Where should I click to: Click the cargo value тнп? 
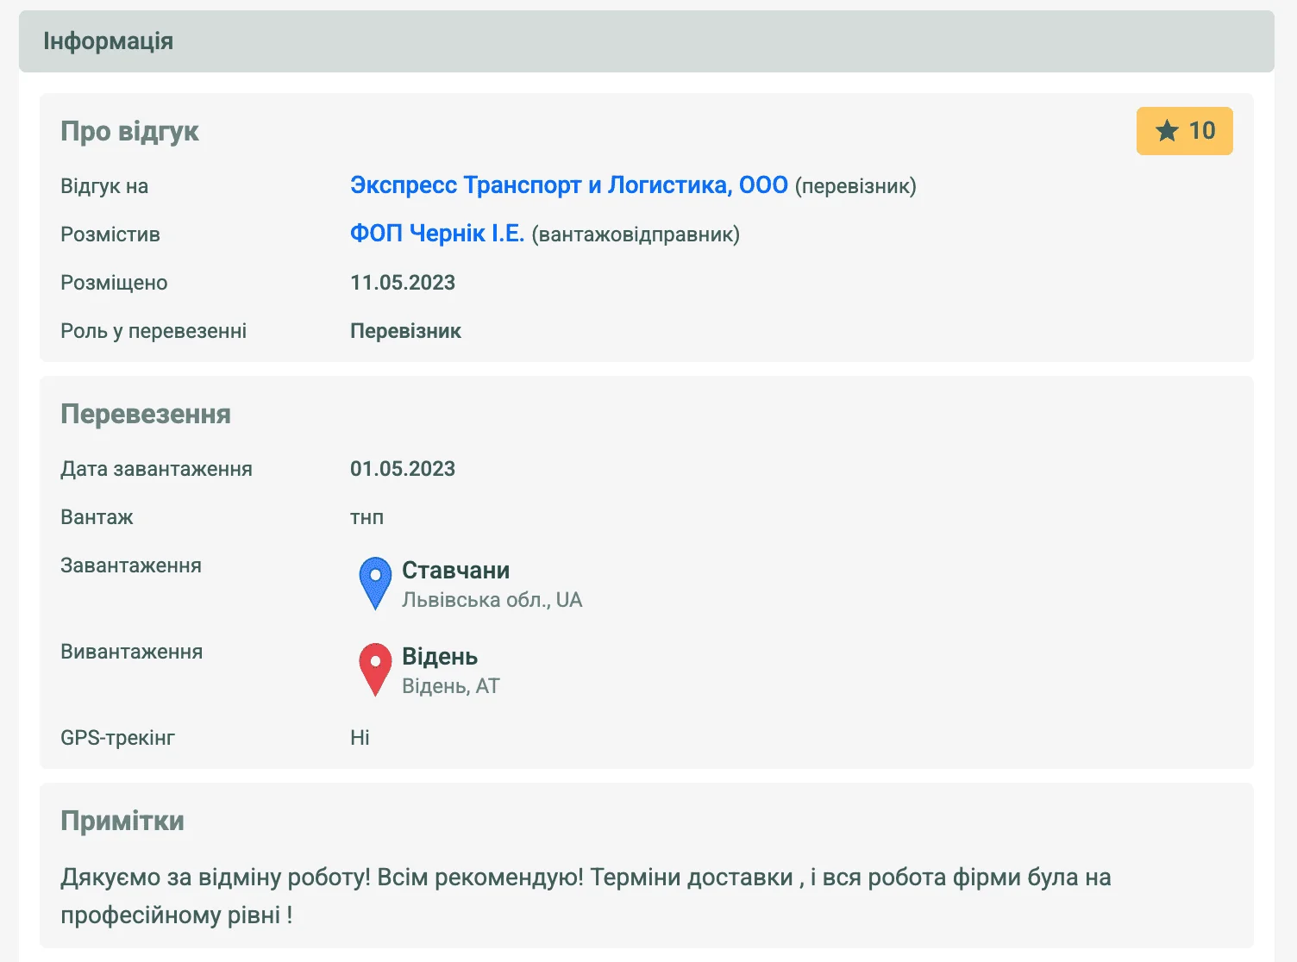click(367, 517)
